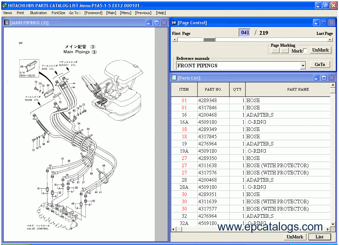Click the List button

coord(319,237)
